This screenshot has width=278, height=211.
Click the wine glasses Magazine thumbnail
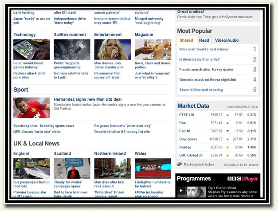[x=153, y=50]
